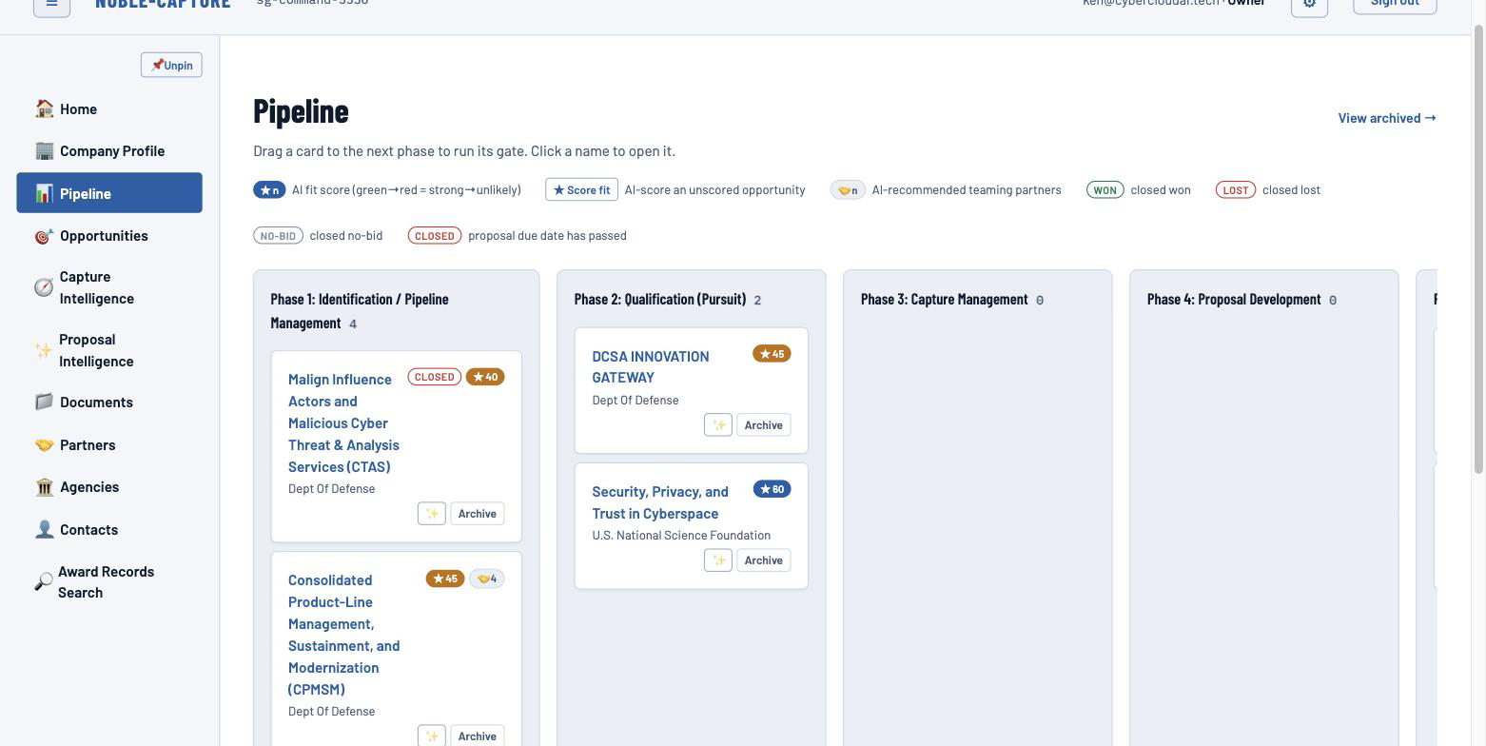Open Security, Privacy, and Trust in Cyberspace
The image size is (1486, 746).
(660, 502)
